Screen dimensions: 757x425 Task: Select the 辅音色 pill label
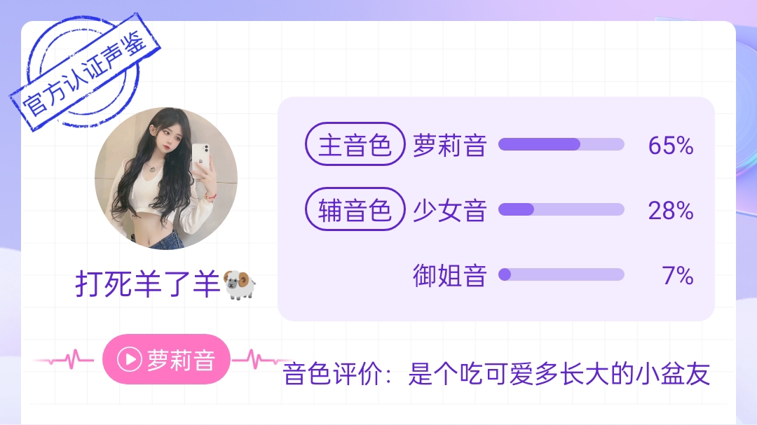[355, 209]
